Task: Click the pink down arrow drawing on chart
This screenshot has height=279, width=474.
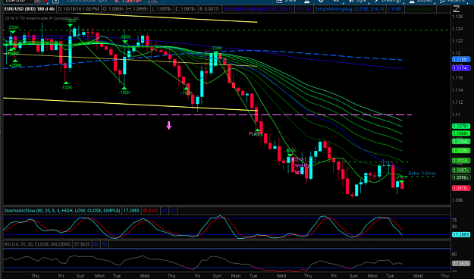Action: pyautogui.click(x=168, y=125)
